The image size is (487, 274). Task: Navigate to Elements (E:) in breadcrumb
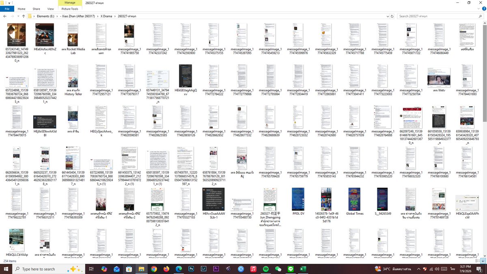(45, 16)
